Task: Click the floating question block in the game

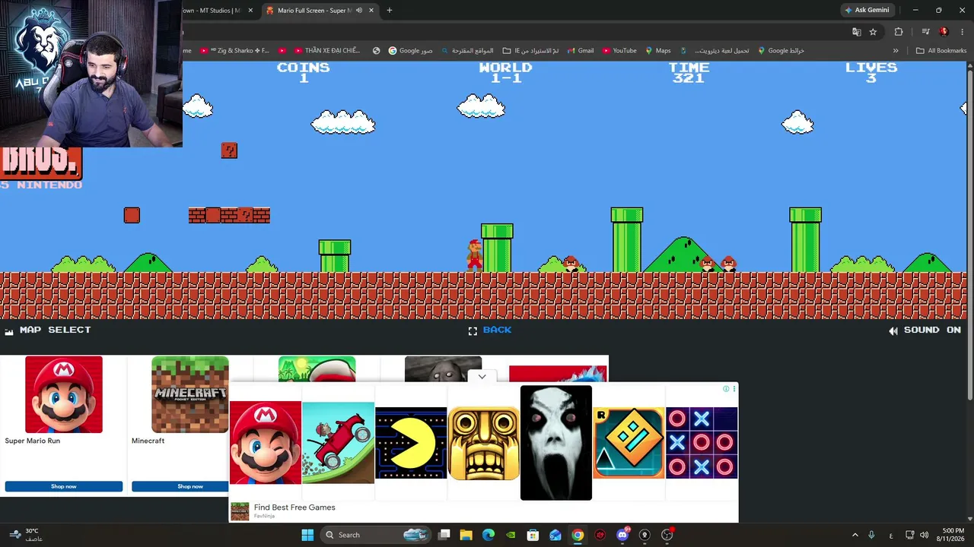Action: [x=229, y=150]
